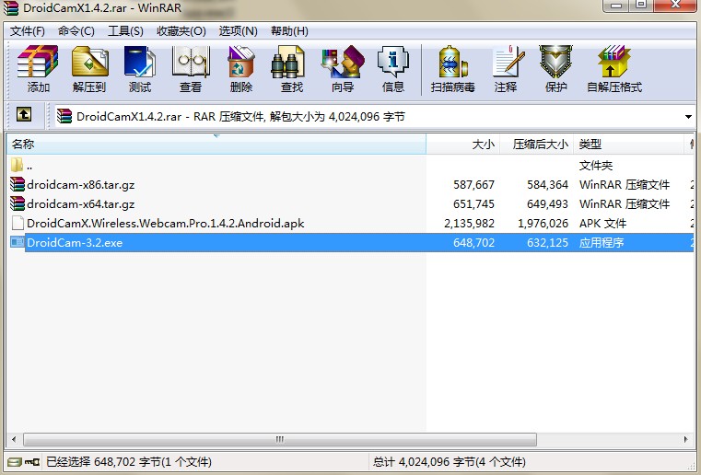Image resolution: width=701 pixels, height=475 pixels.
Task: Open the 工具(S) menu
Action: [125, 30]
